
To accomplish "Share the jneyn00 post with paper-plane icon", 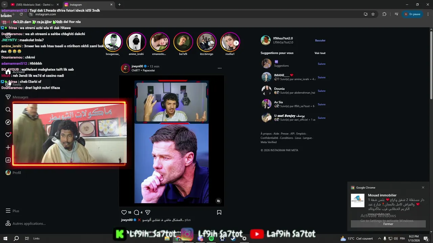I will pyautogui.click(x=147, y=212).
